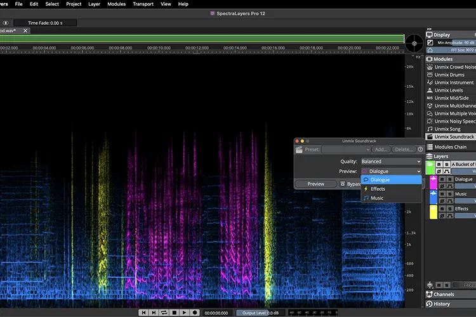
Task: Choose Effects in the Preview list
Action: 392,189
